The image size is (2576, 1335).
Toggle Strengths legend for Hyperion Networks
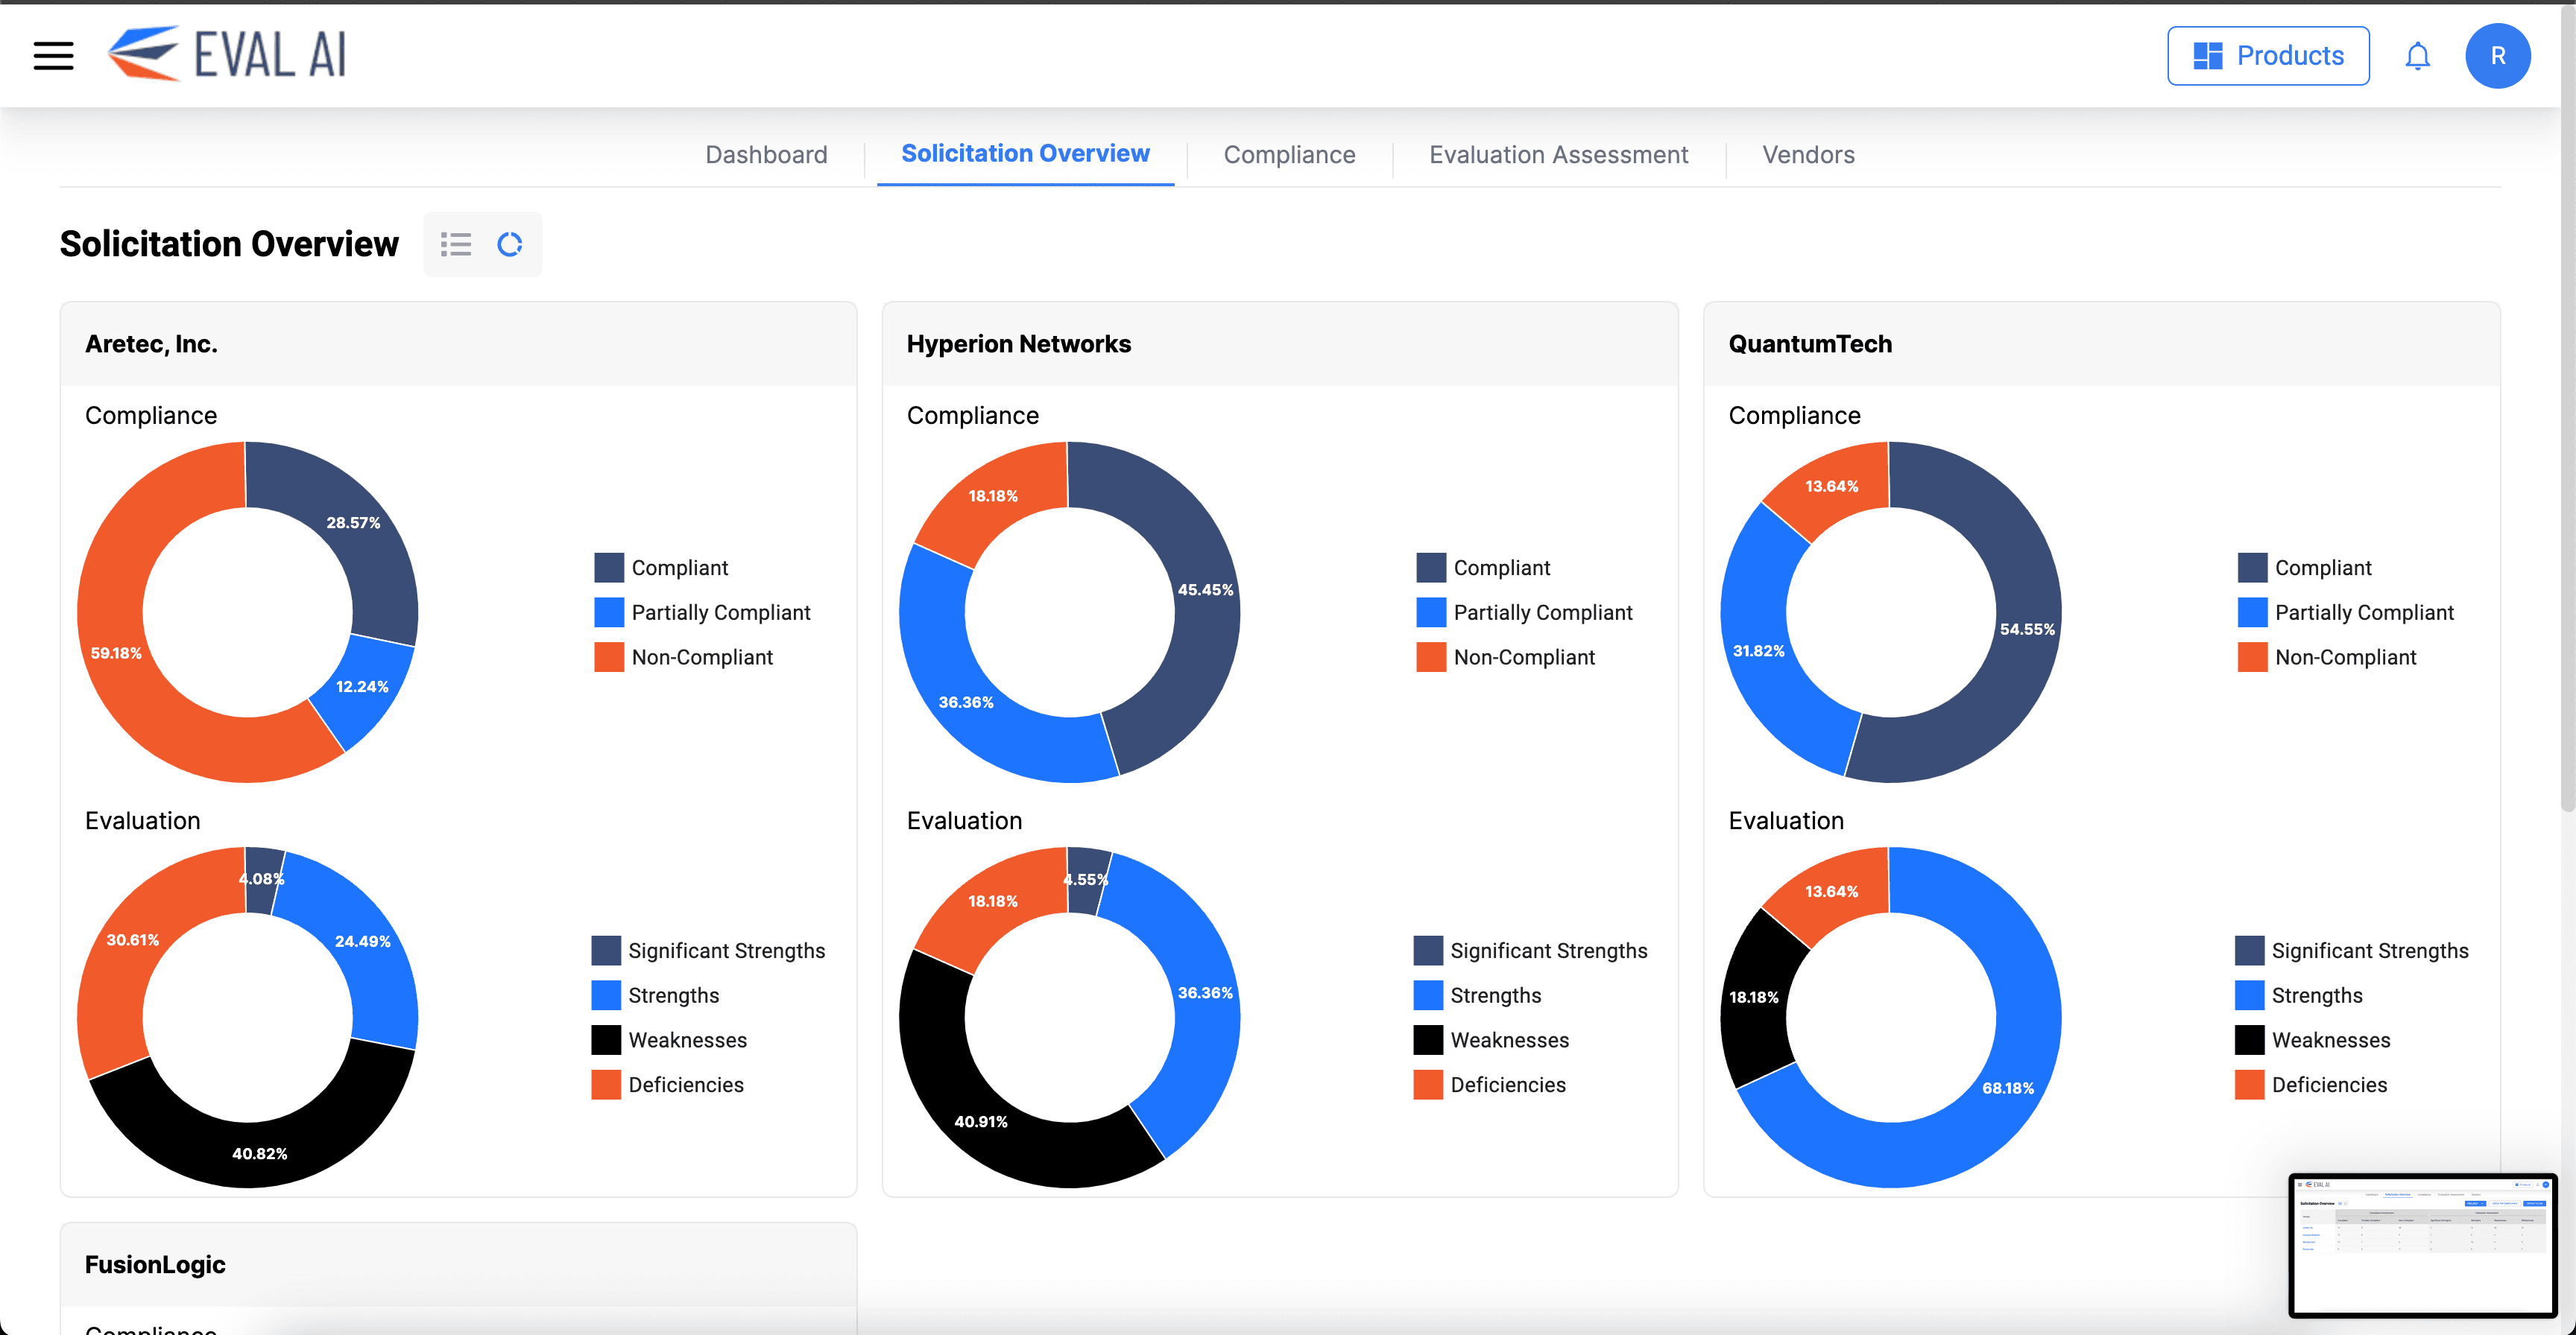[x=1477, y=995]
